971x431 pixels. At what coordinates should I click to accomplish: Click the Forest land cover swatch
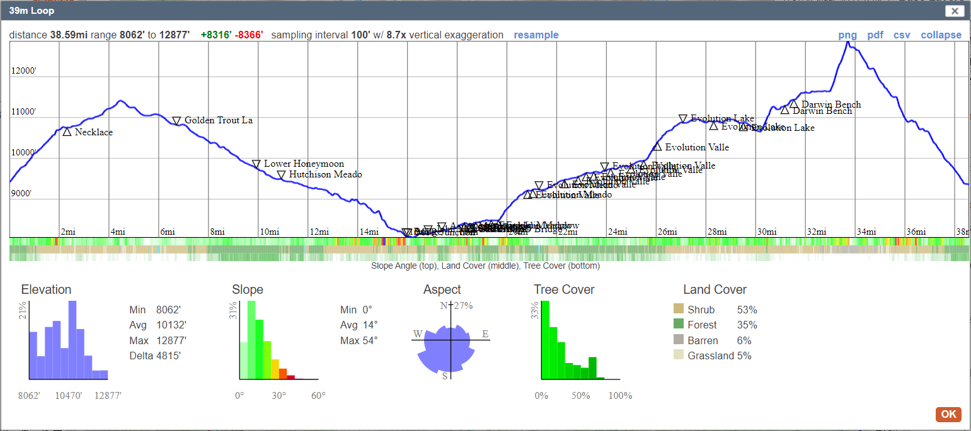[x=679, y=325]
